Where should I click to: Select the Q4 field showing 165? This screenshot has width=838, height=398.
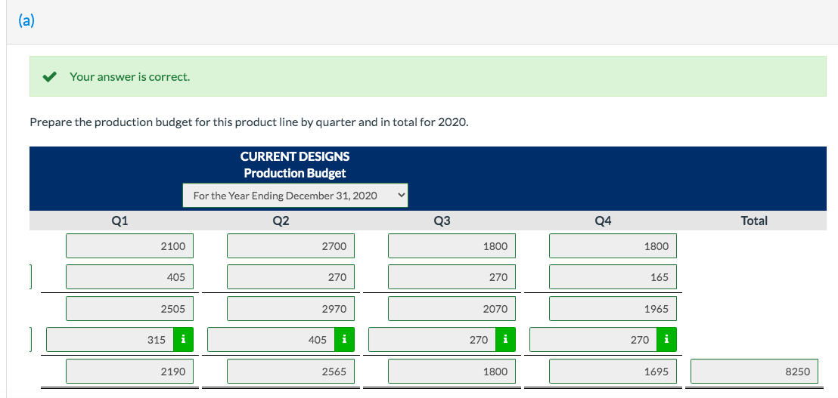tap(613, 277)
